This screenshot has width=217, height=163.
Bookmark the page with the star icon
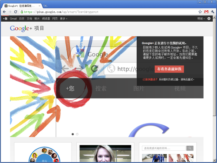(x=200, y=12)
